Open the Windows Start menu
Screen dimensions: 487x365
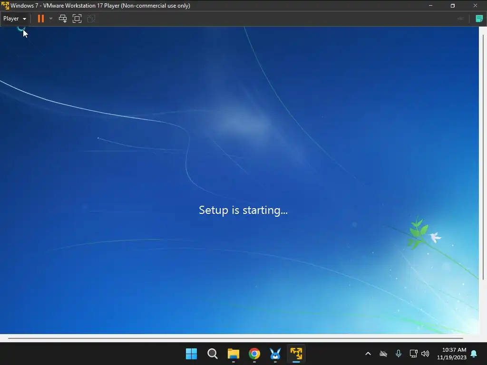click(191, 354)
